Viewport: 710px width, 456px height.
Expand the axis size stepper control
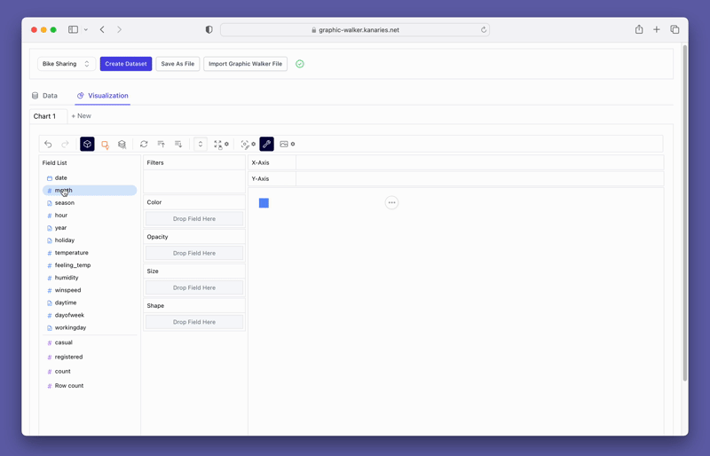point(201,144)
